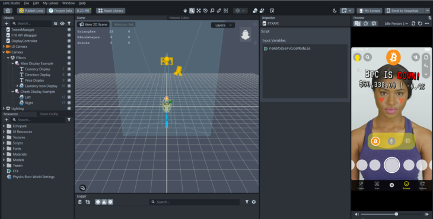Toggle the Lighting object checkbox
Screen dimensions: 433x219
point(69,108)
